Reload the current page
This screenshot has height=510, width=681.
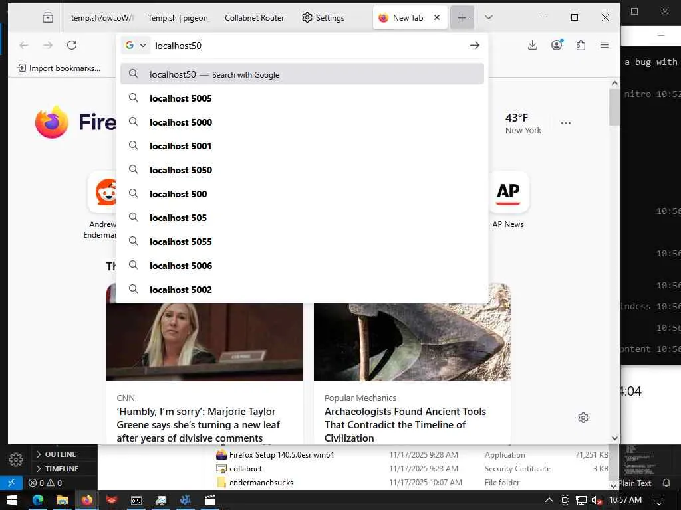(72, 45)
